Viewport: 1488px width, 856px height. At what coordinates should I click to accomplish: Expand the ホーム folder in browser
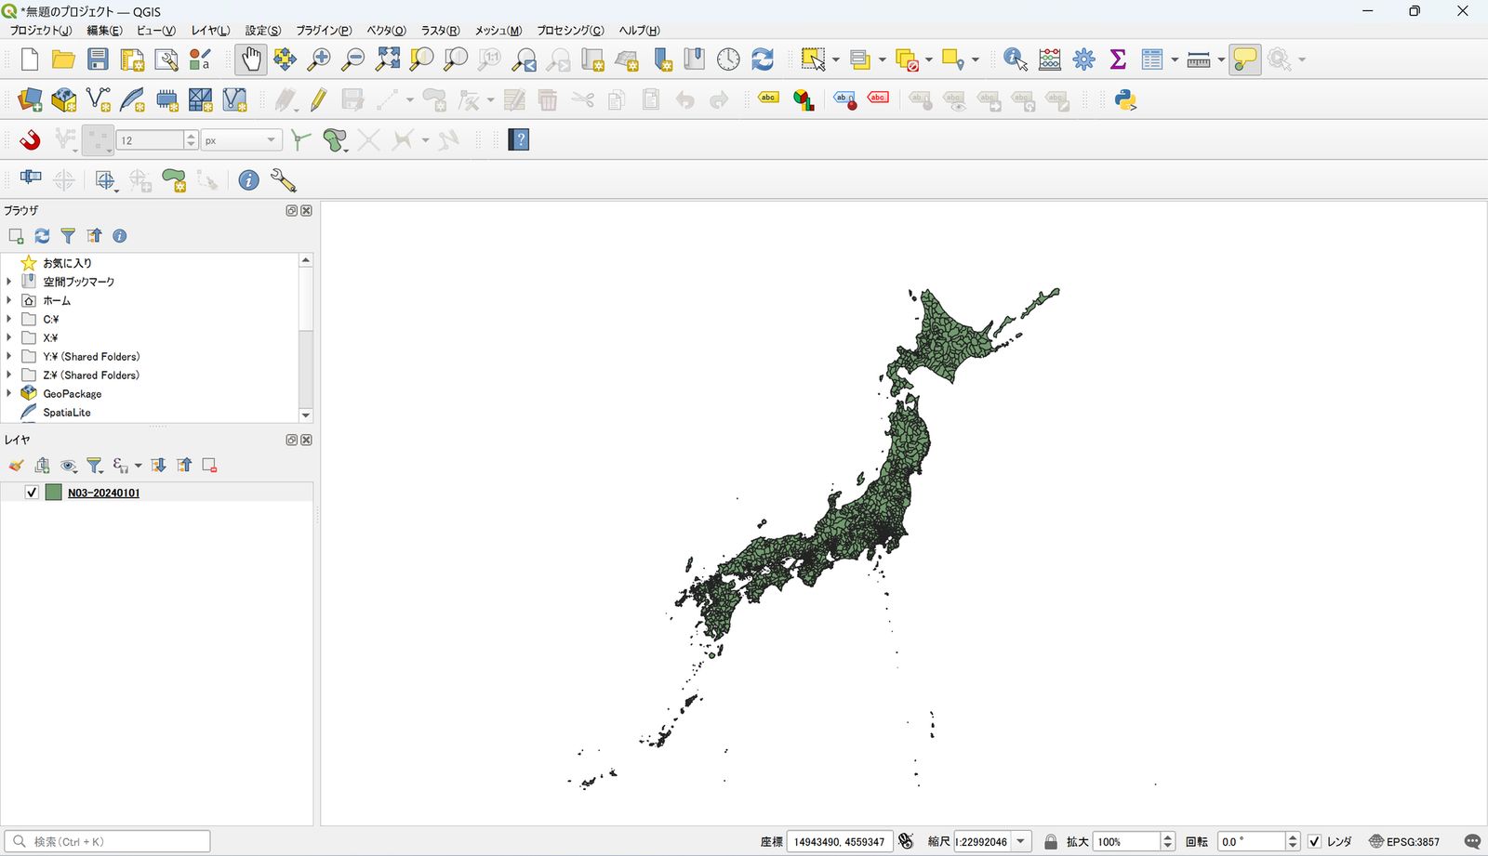(x=9, y=300)
